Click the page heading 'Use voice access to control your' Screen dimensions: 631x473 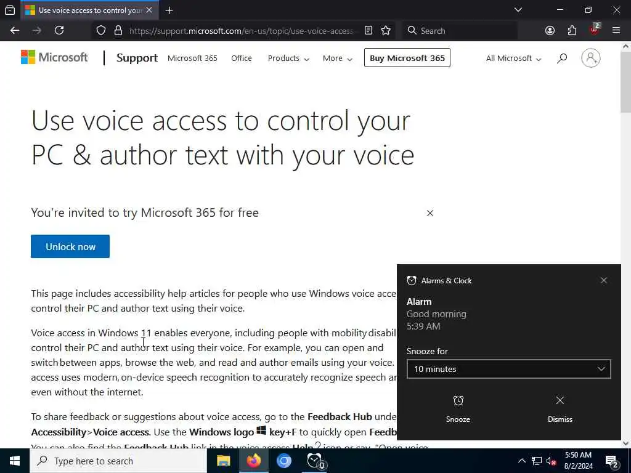pos(221,120)
